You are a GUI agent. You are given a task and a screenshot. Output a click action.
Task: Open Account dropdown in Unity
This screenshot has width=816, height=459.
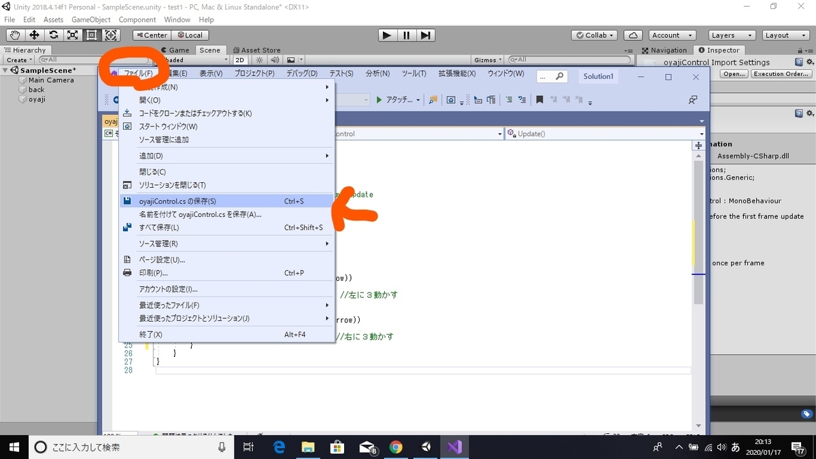coord(671,35)
